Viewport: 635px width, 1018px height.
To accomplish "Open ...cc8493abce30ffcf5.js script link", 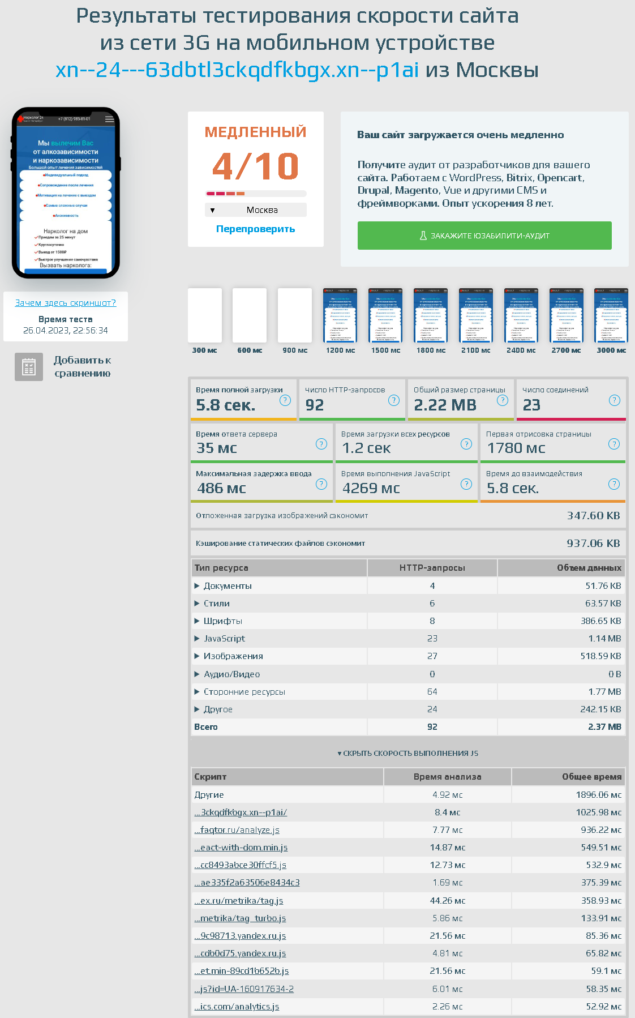I will (x=241, y=865).
